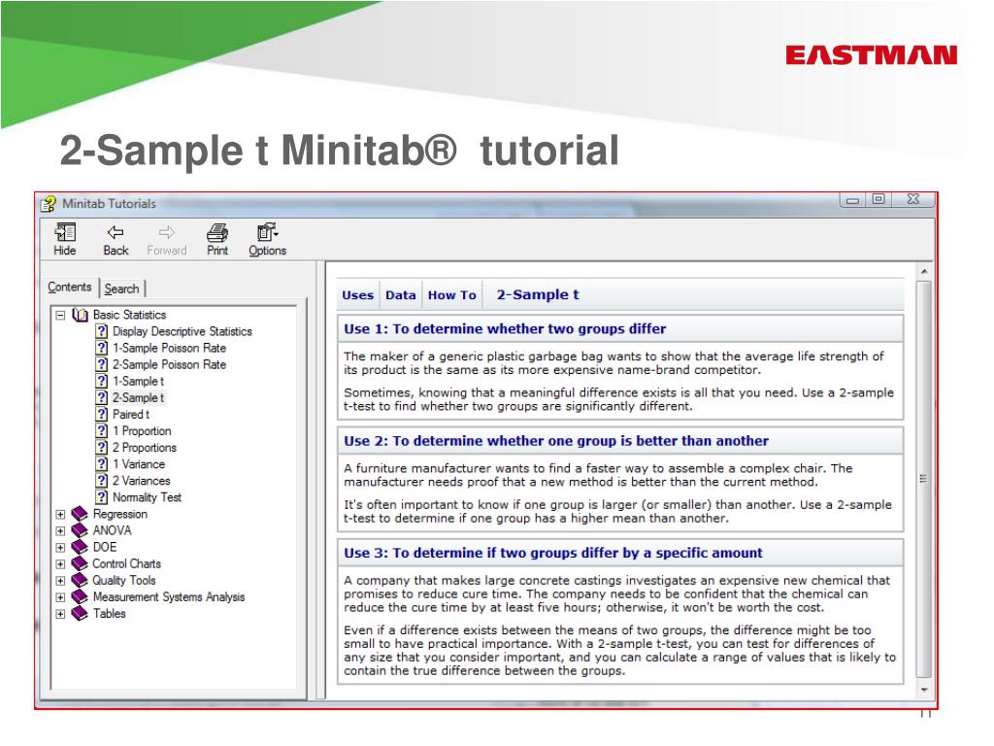Viewport: 994px width, 746px height.
Task: Expand the Control Charts tree node
Action: [x=60, y=564]
